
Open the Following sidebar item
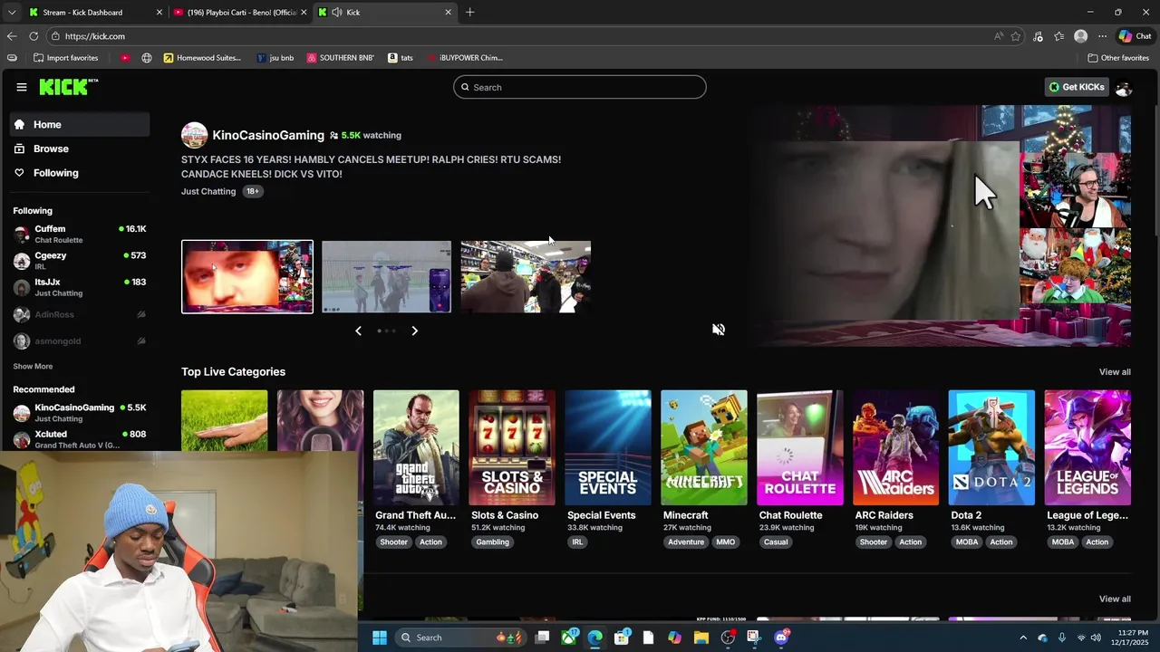pos(80,173)
